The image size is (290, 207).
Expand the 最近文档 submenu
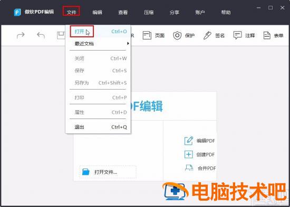click(98, 44)
